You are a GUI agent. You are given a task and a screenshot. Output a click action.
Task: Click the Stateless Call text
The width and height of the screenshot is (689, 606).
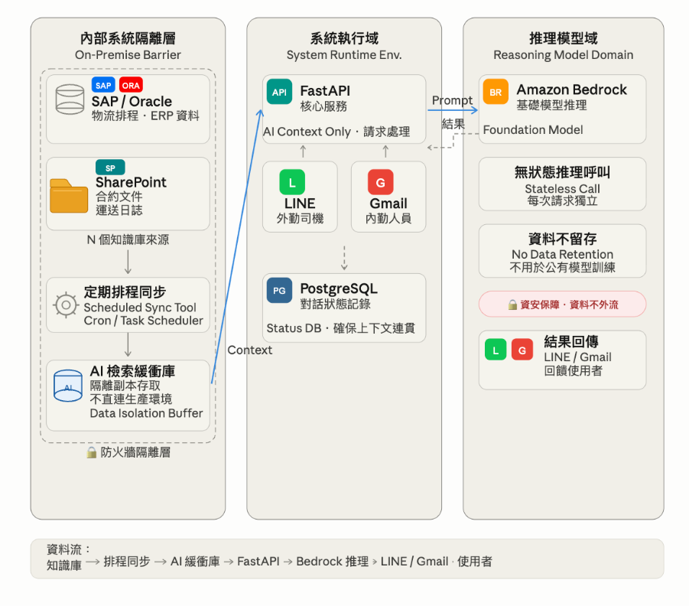[x=563, y=189]
